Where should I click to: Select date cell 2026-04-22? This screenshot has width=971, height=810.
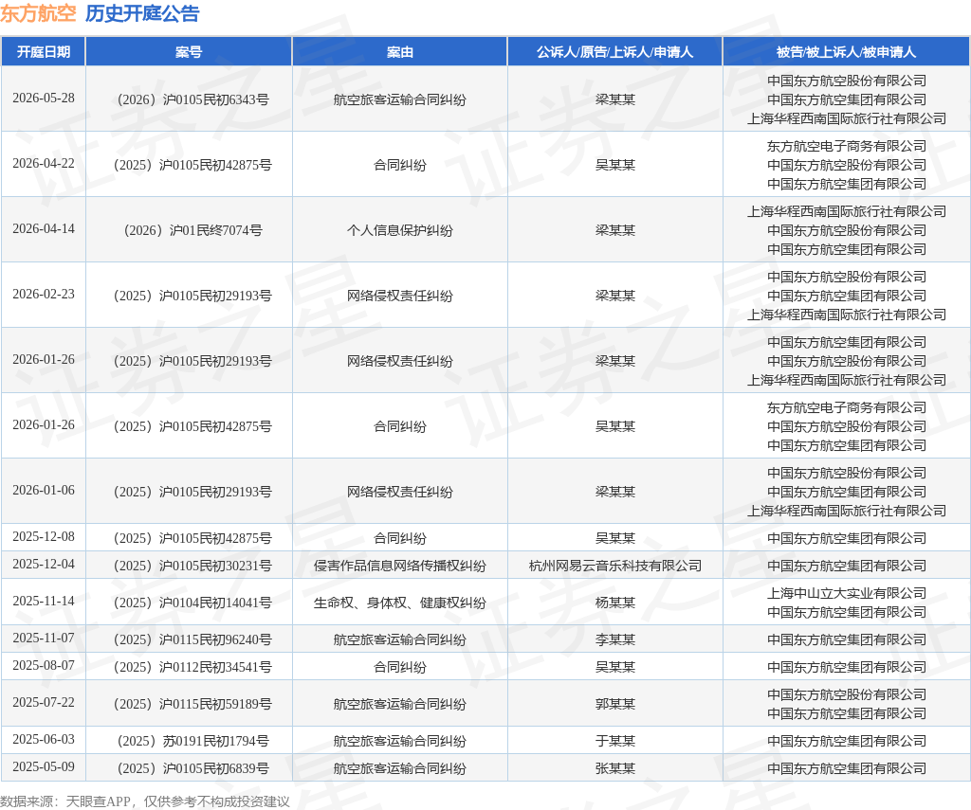click(44, 163)
